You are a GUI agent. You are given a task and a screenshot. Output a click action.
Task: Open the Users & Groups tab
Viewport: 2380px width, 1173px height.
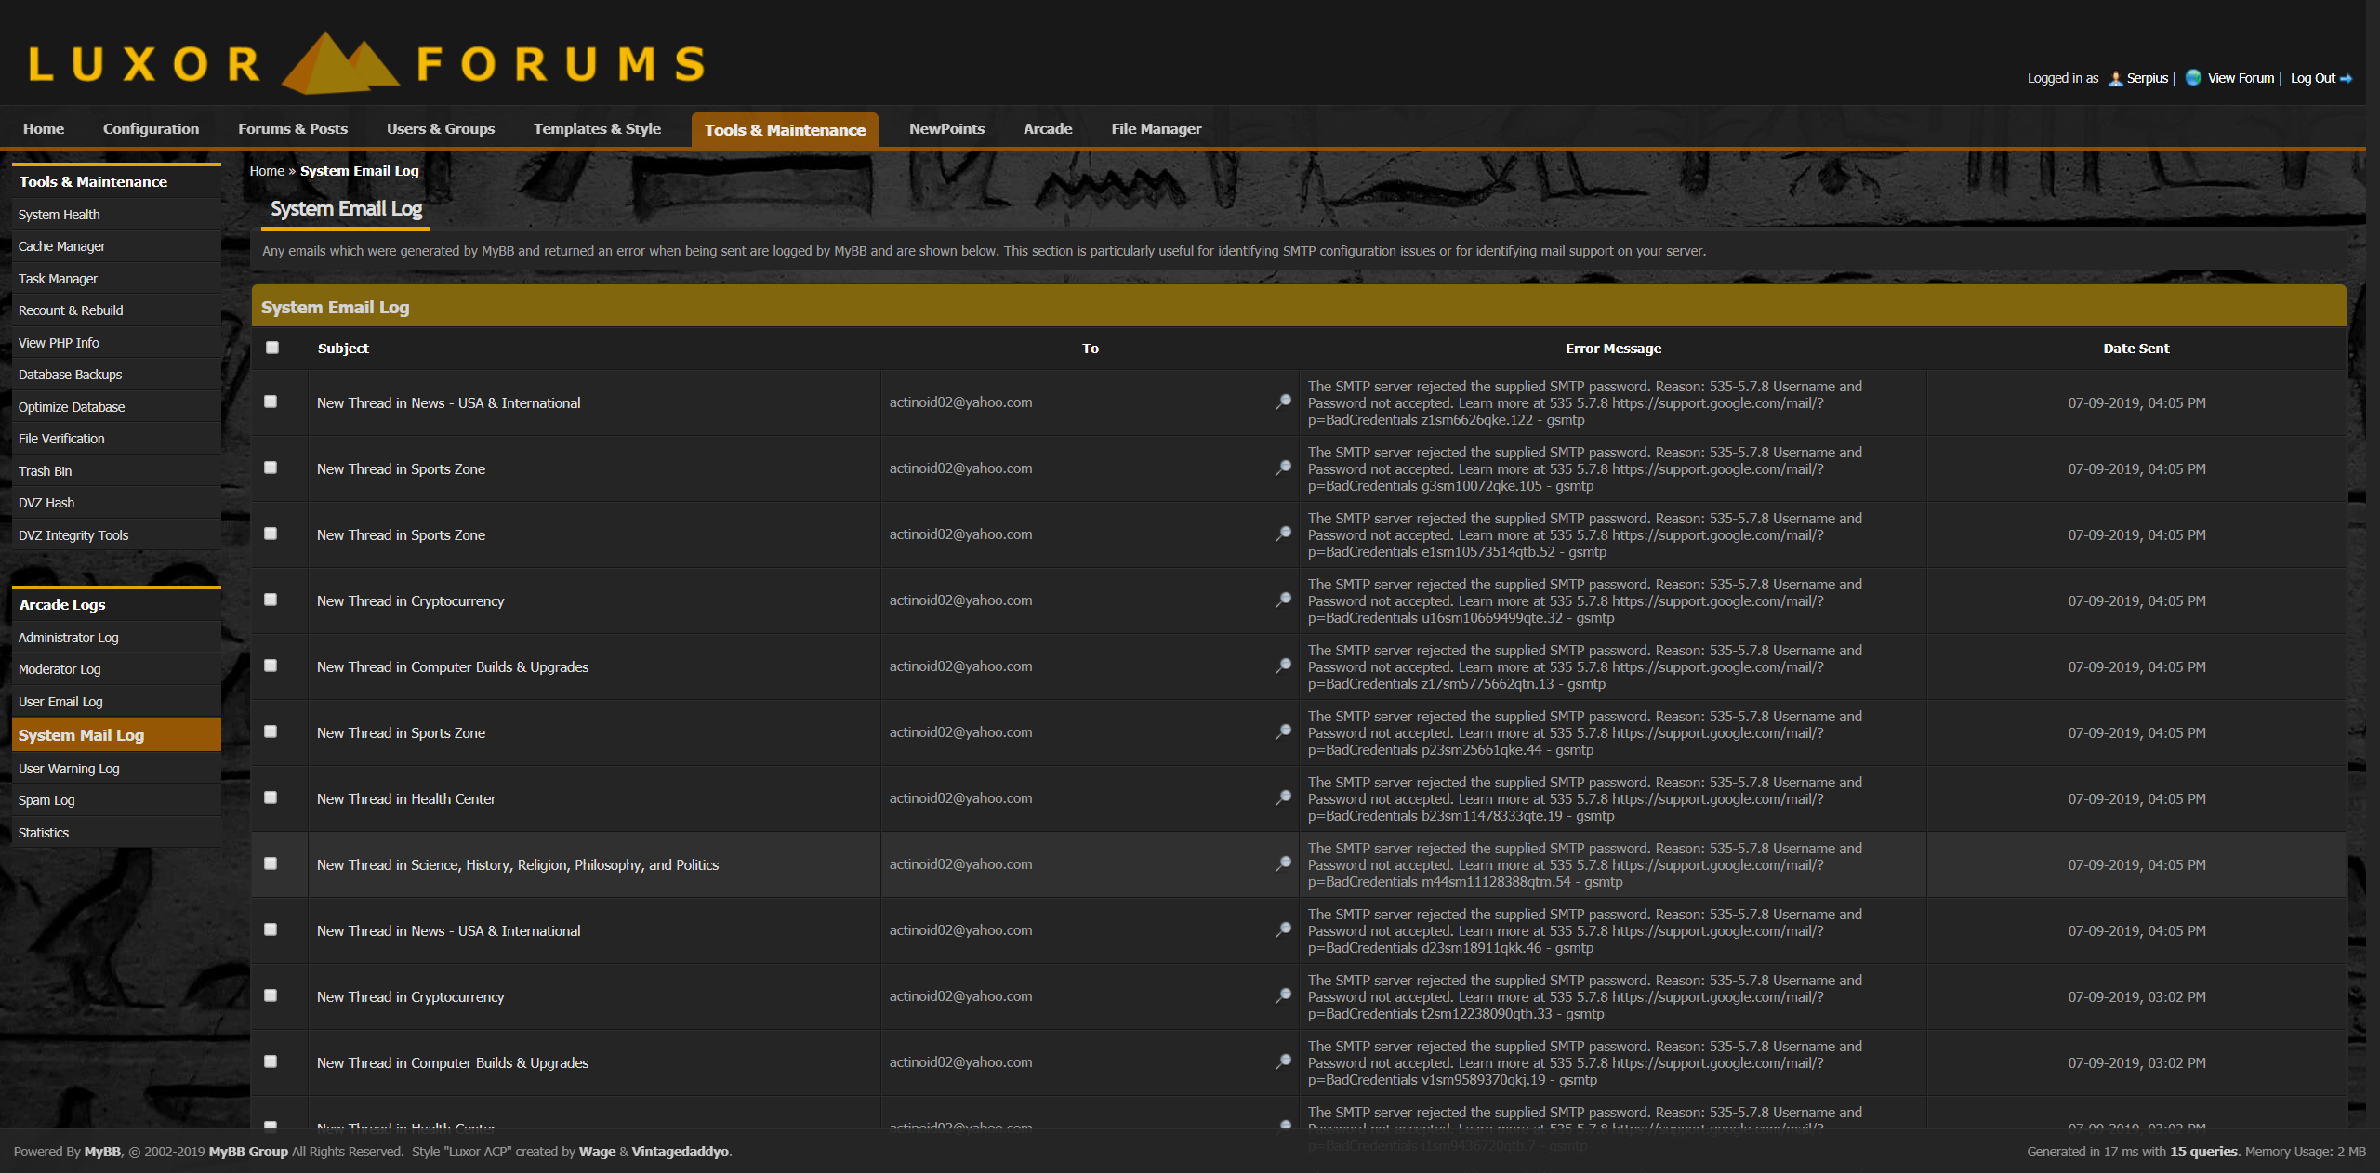pos(441,129)
